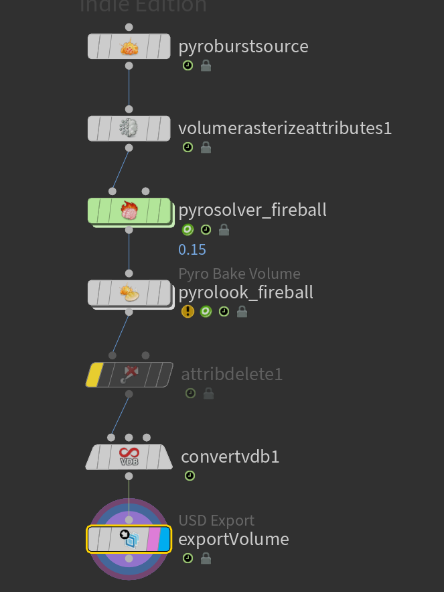Click the second input connector of pyrosolver_fireball
Image resolution: width=444 pixels, height=592 pixels.
pos(145,192)
